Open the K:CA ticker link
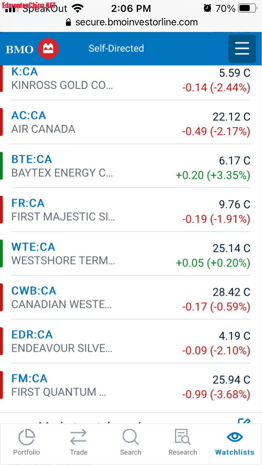Screen dimensions: 262x465 pos(25,72)
